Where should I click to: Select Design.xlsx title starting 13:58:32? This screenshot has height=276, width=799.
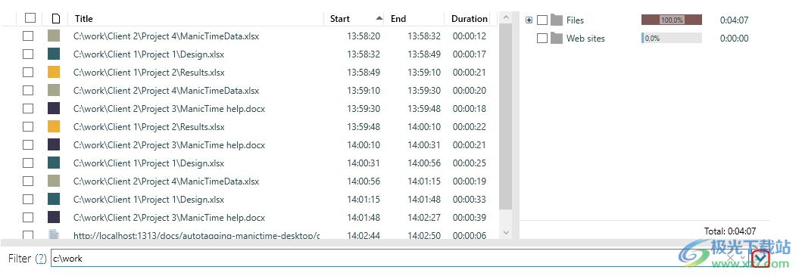(148, 54)
